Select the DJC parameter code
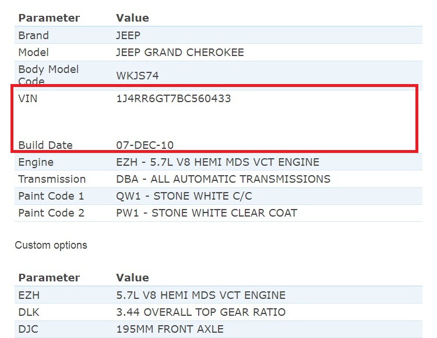The width and height of the screenshot is (437, 338). click(x=29, y=329)
